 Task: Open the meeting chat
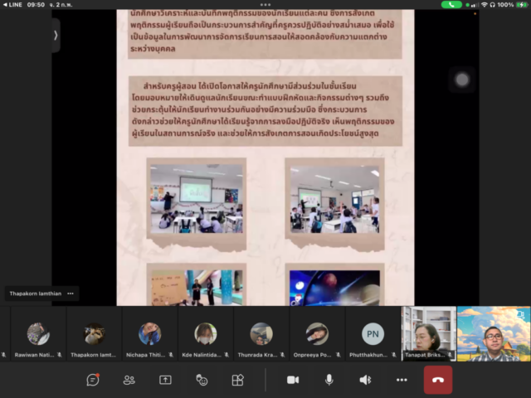point(93,380)
